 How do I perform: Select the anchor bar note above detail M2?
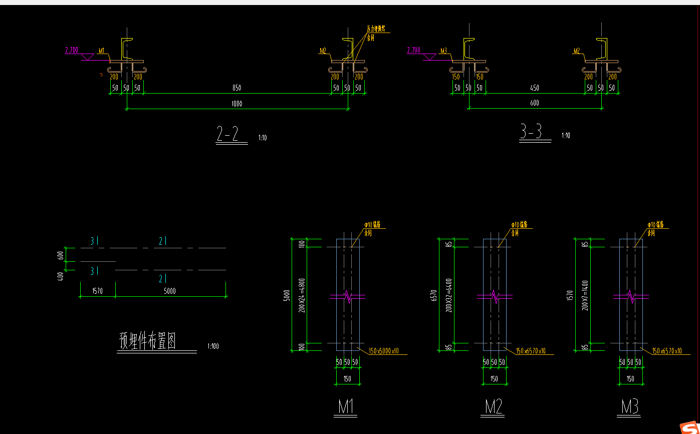519,229
